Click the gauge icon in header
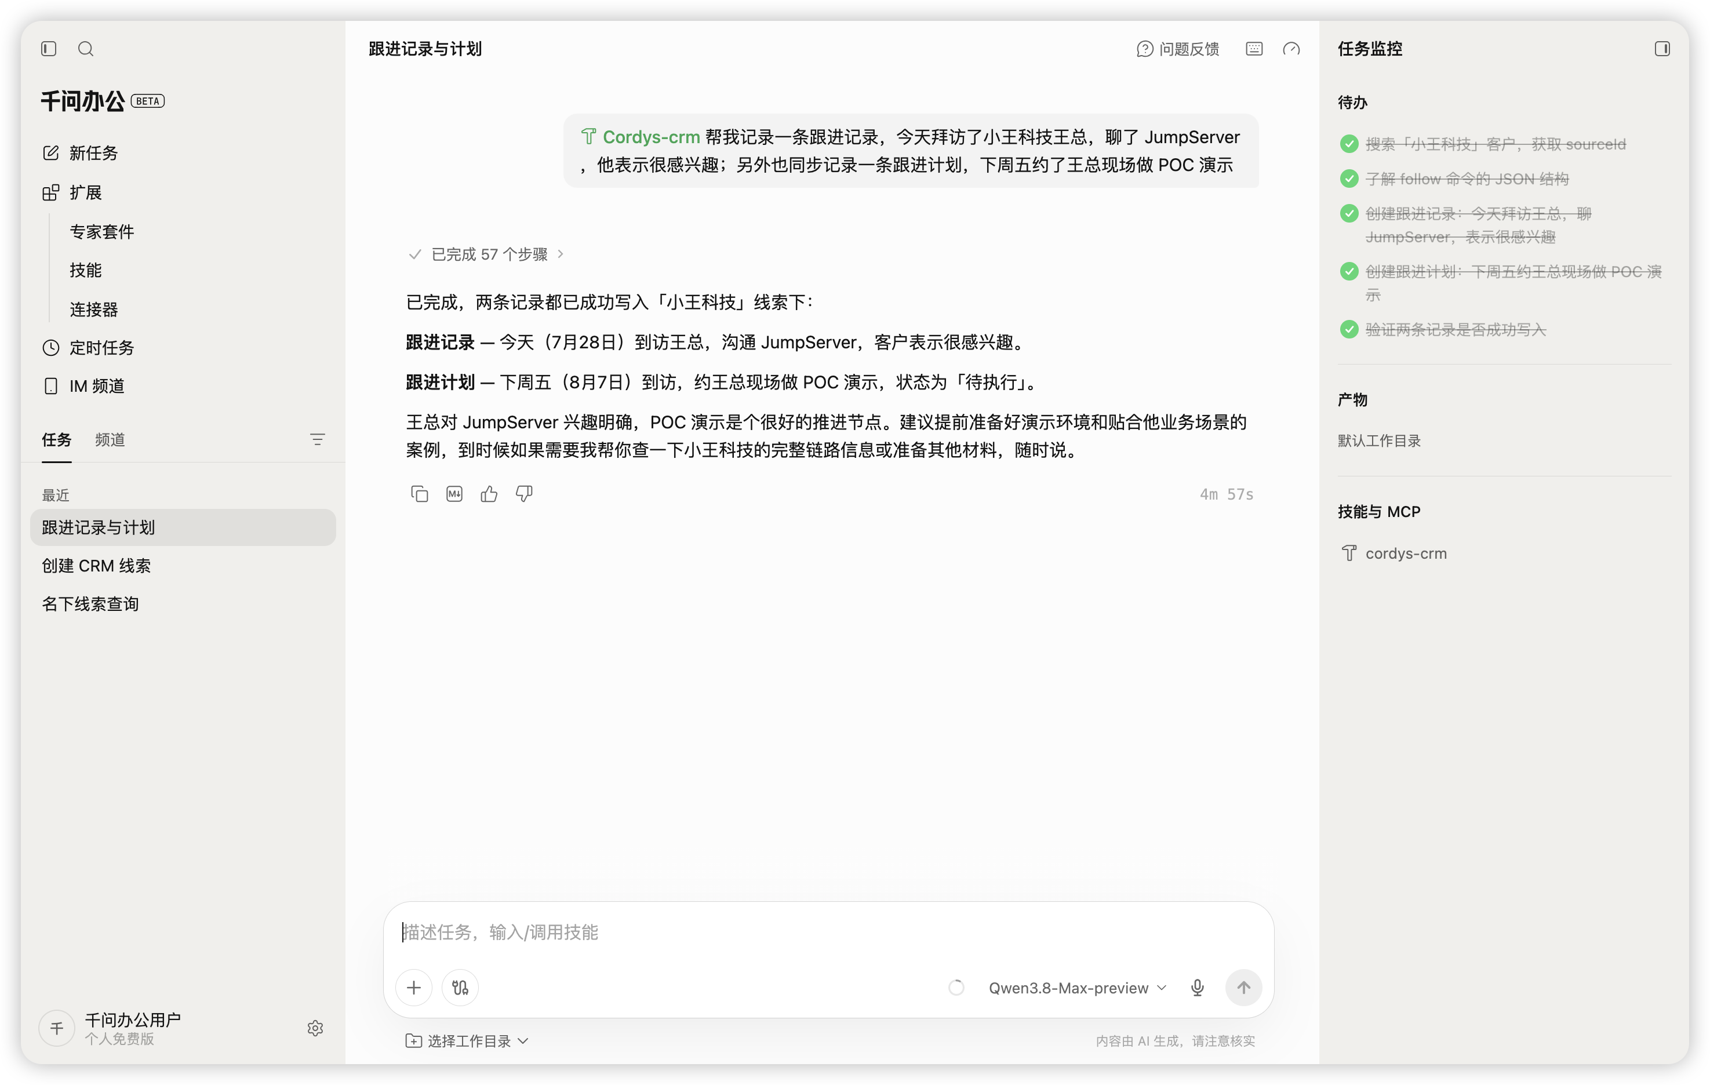Viewport: 1710px width, 1085px height. click(1291, 48)
